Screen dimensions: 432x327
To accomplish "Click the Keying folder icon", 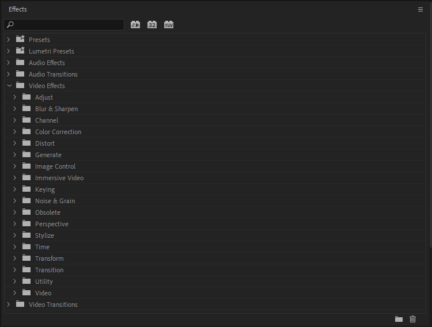I will click(26, 189).
